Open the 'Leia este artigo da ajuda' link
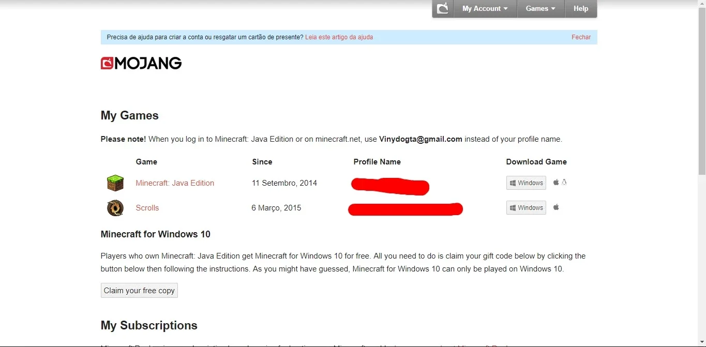This screenshot has height=347, width=706. click(x=339, y=37)
